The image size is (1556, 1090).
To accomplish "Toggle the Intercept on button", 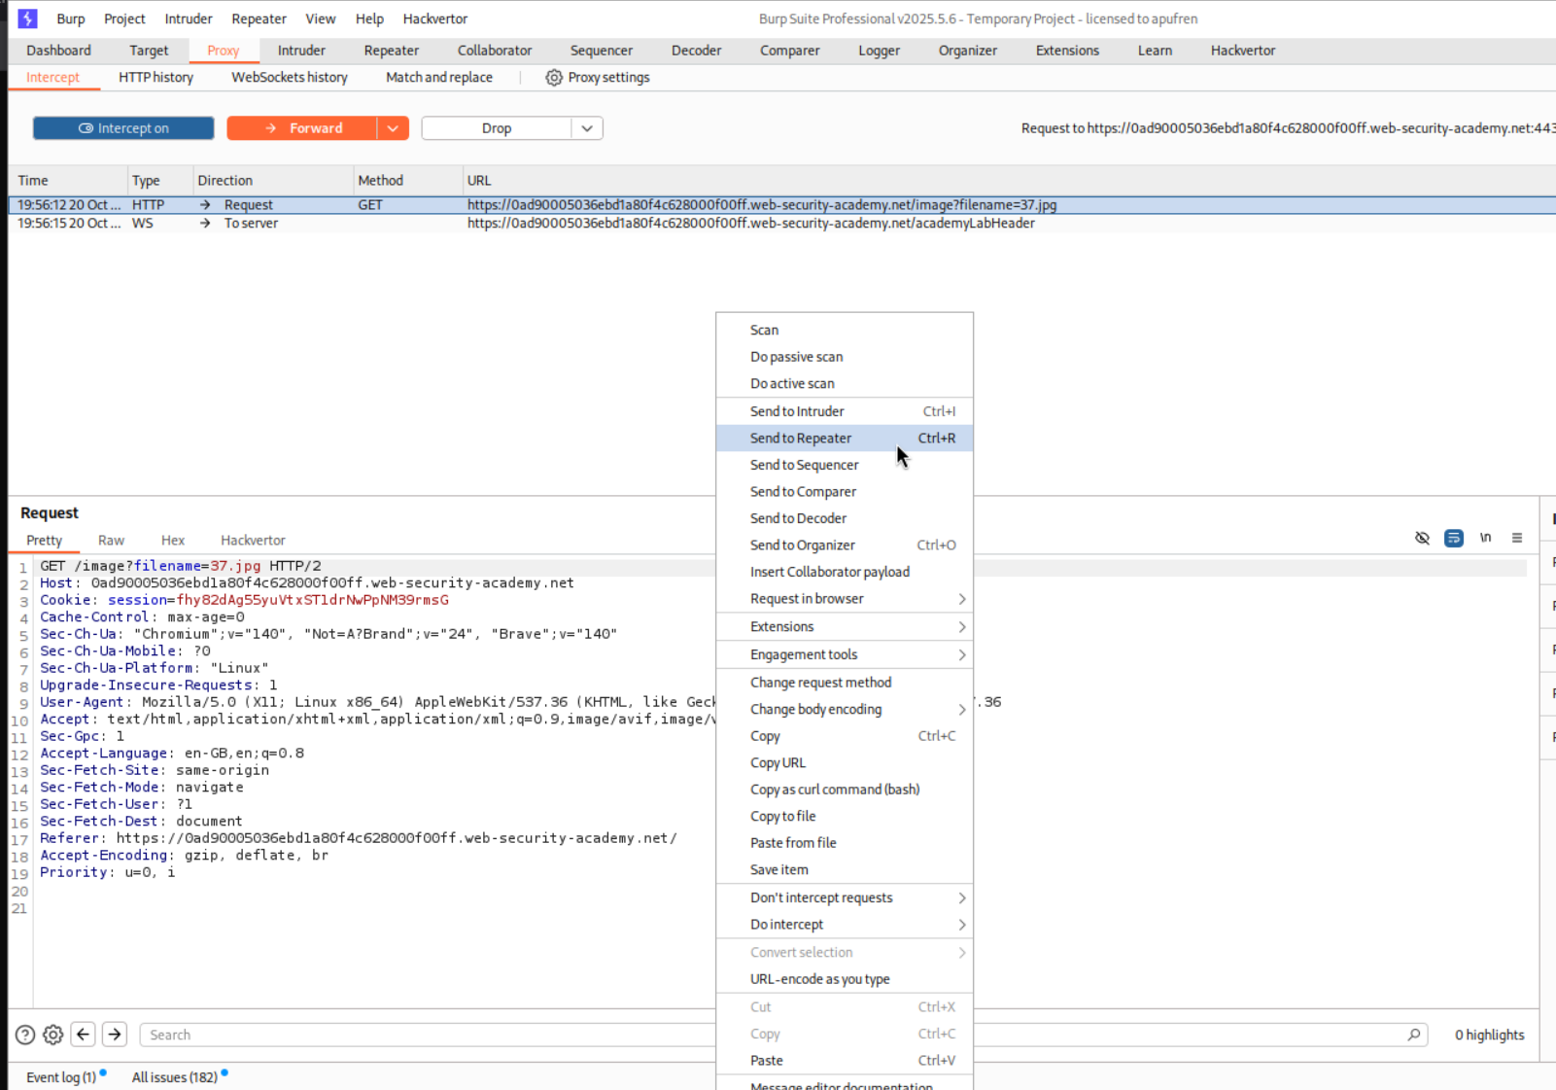I will coord(123,128).
